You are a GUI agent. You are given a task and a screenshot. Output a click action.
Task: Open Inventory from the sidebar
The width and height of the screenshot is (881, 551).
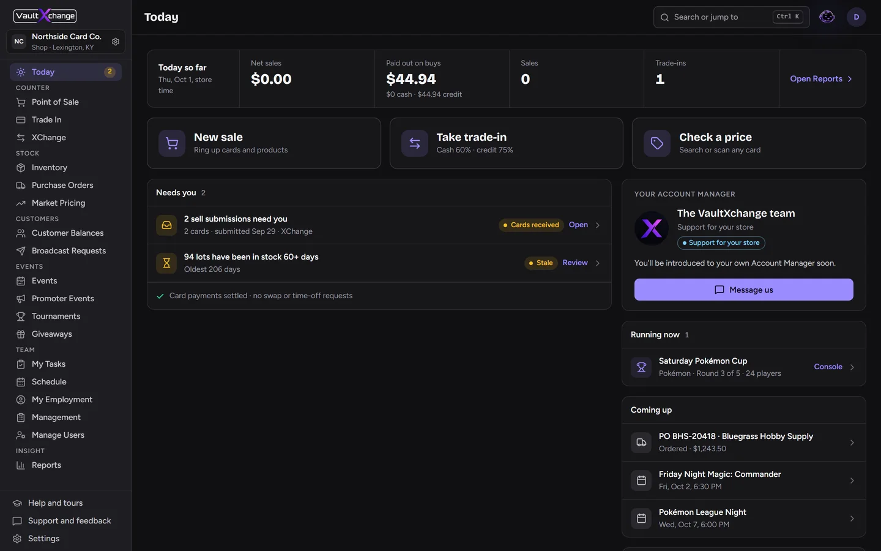point(65,168)
